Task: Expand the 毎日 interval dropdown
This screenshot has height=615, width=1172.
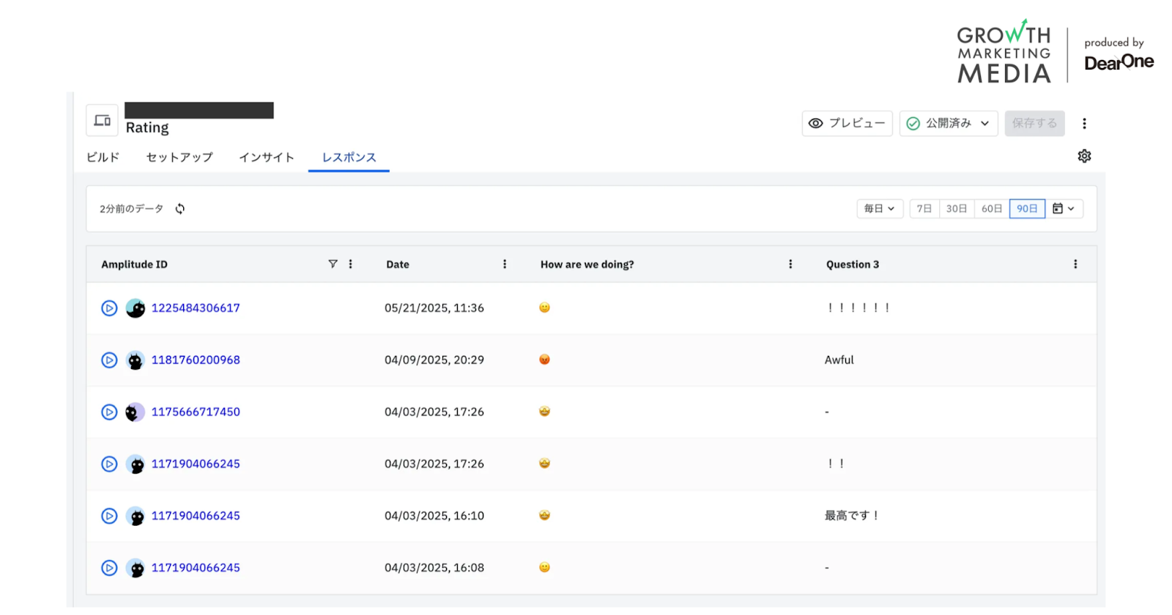Action: click(880, 209)
